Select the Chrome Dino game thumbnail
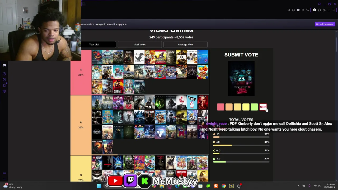Screen dimensions: 338x190 click(139, 57)
